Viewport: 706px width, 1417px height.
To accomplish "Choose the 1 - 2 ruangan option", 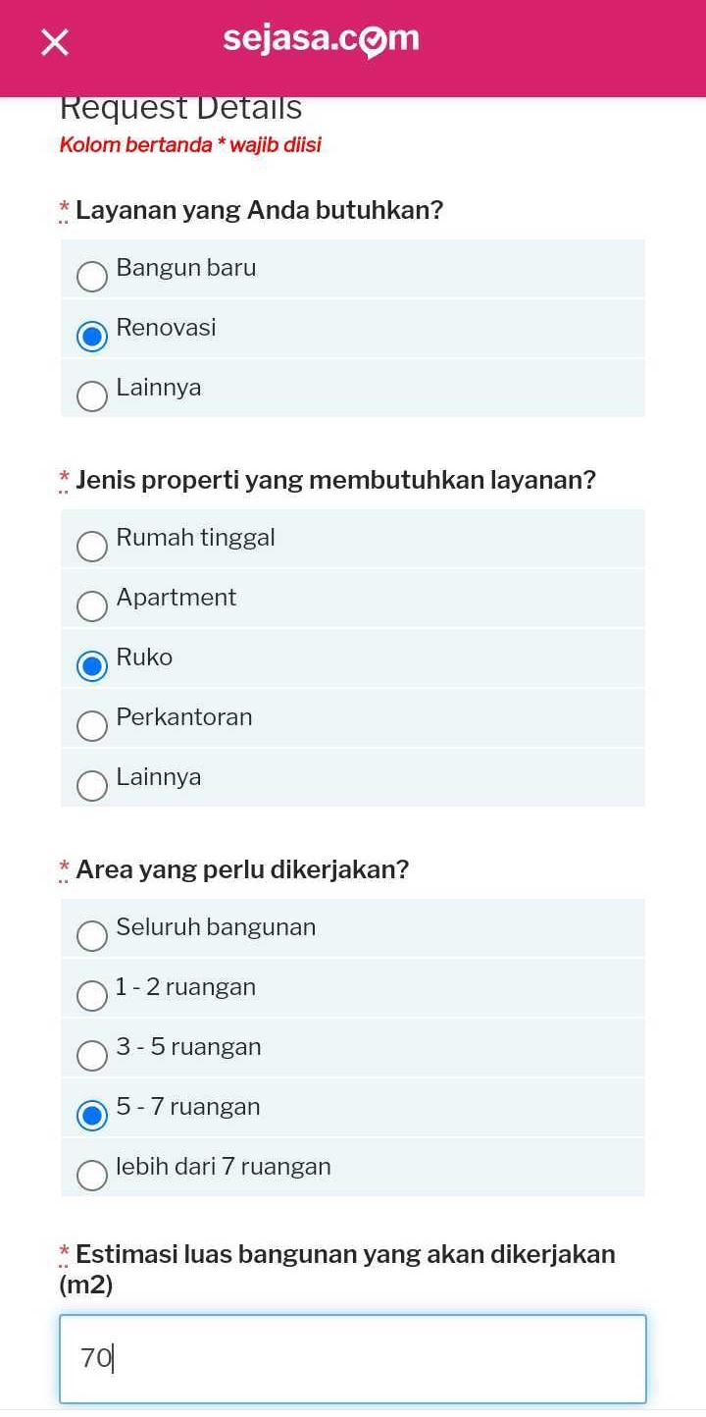I will pyautogui.click(x=92, y=996).
